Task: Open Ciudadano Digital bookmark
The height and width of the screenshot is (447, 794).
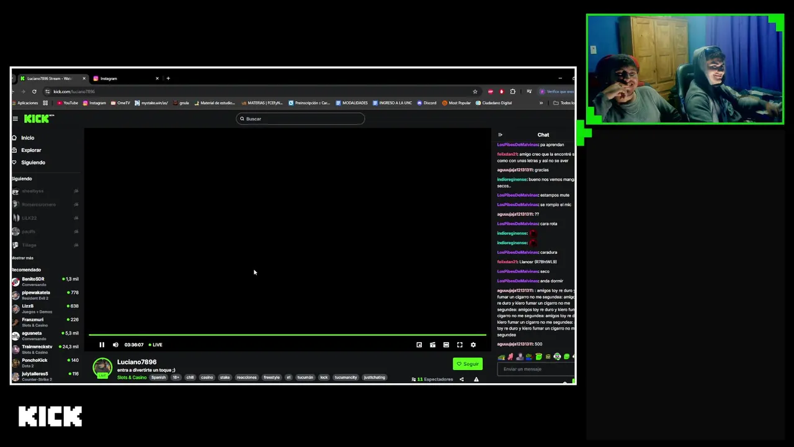Action: point(494,103)
